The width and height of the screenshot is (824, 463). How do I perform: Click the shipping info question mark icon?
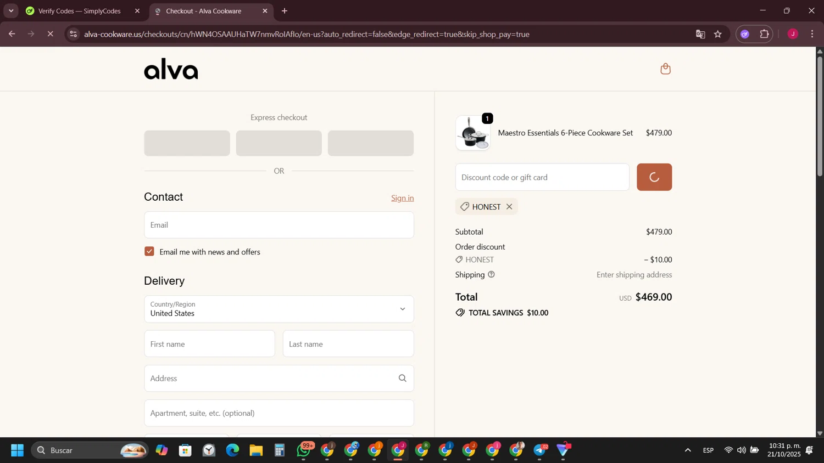491,274
